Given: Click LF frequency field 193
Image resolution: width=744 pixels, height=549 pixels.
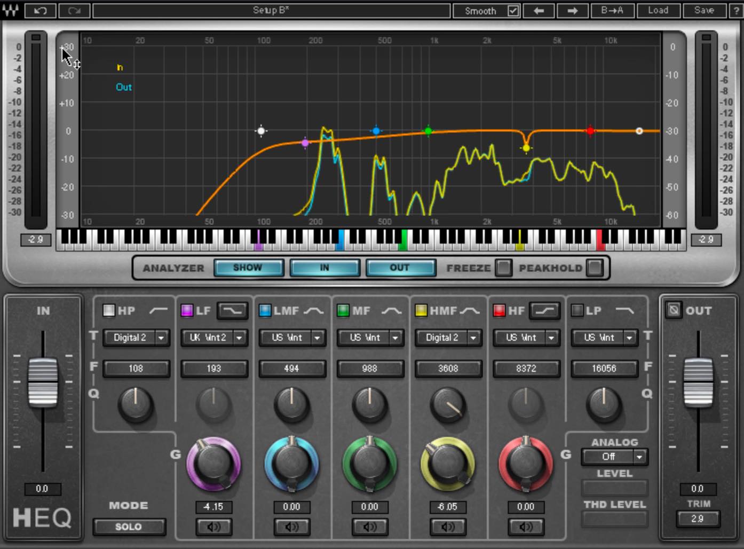Looking at the screenshot, I should [x=214, y=368].
